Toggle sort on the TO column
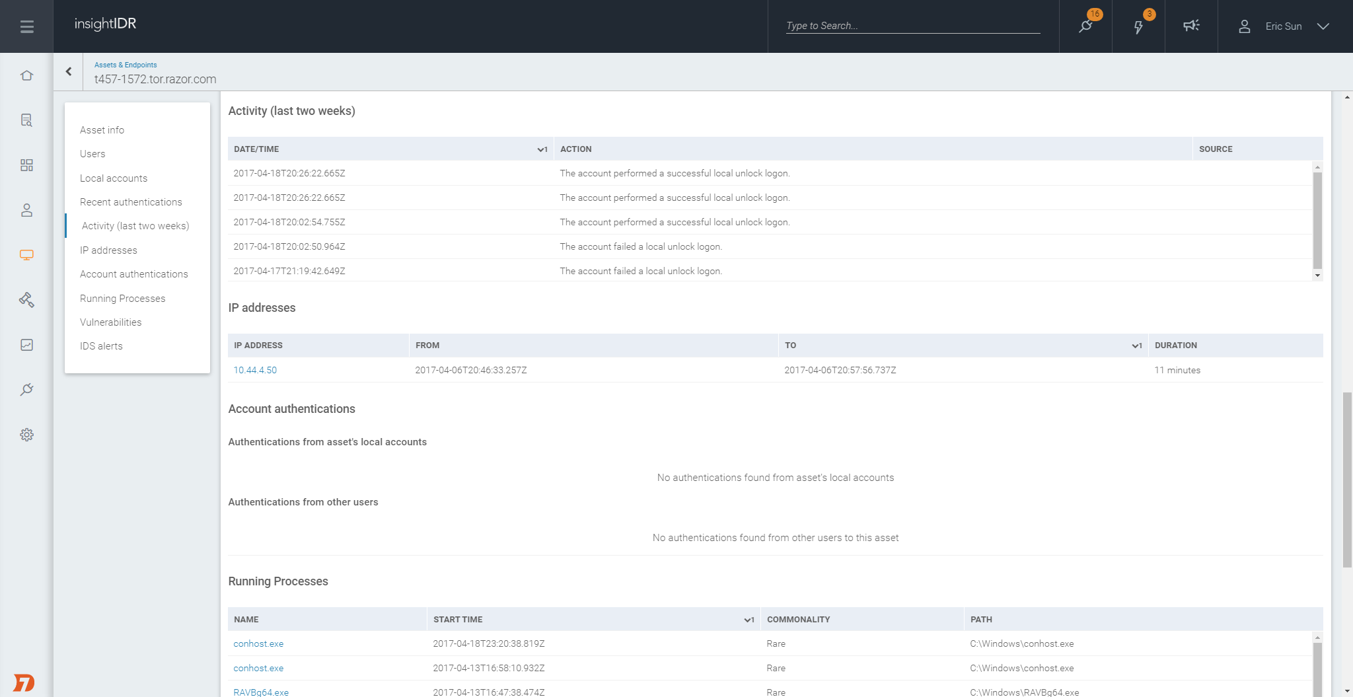The height and width of the screenshot is (697, 1353). tap(1136, 346)
